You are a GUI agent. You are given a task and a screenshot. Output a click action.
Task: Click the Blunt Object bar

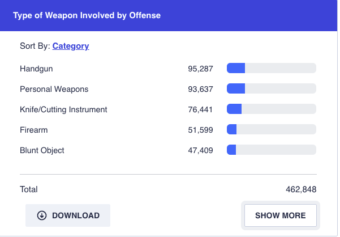pyautogui.click(x=271, y=150)
